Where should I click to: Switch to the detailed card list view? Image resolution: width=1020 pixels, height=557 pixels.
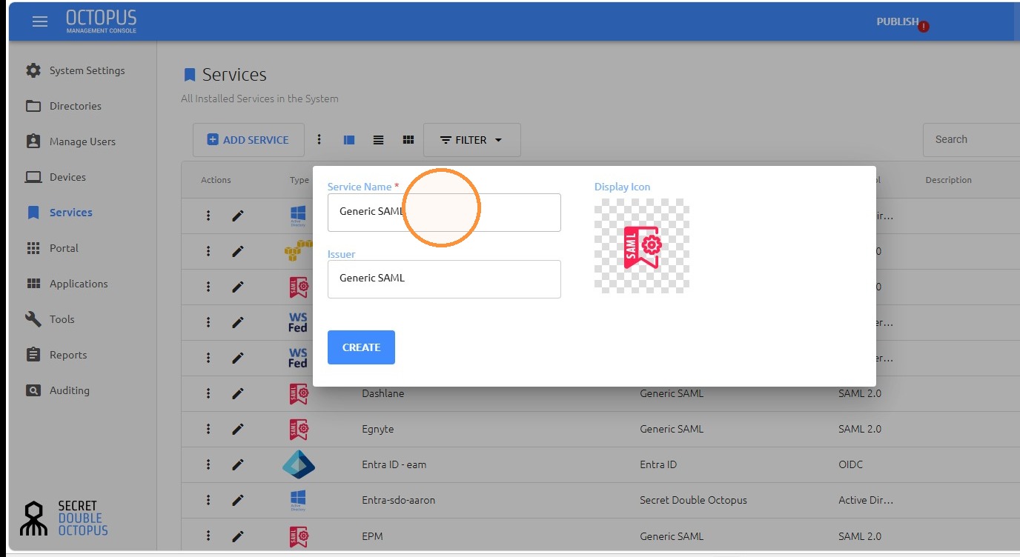tap(349, 139)
